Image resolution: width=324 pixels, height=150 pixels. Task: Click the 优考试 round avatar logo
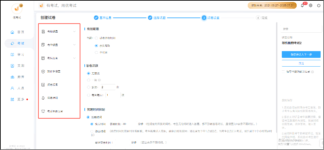coord(17,8)
